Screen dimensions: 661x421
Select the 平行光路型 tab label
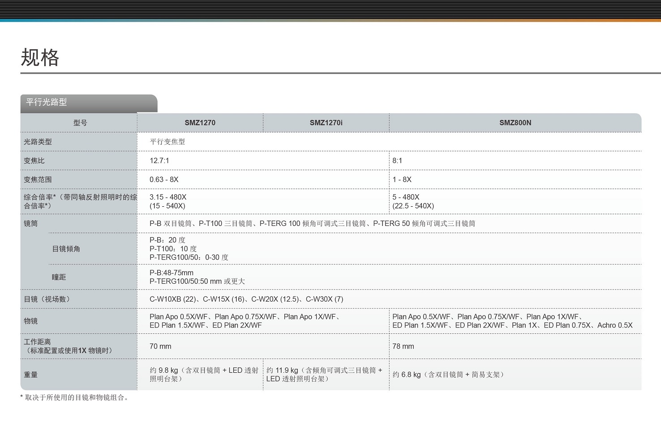tap(47, 102)
